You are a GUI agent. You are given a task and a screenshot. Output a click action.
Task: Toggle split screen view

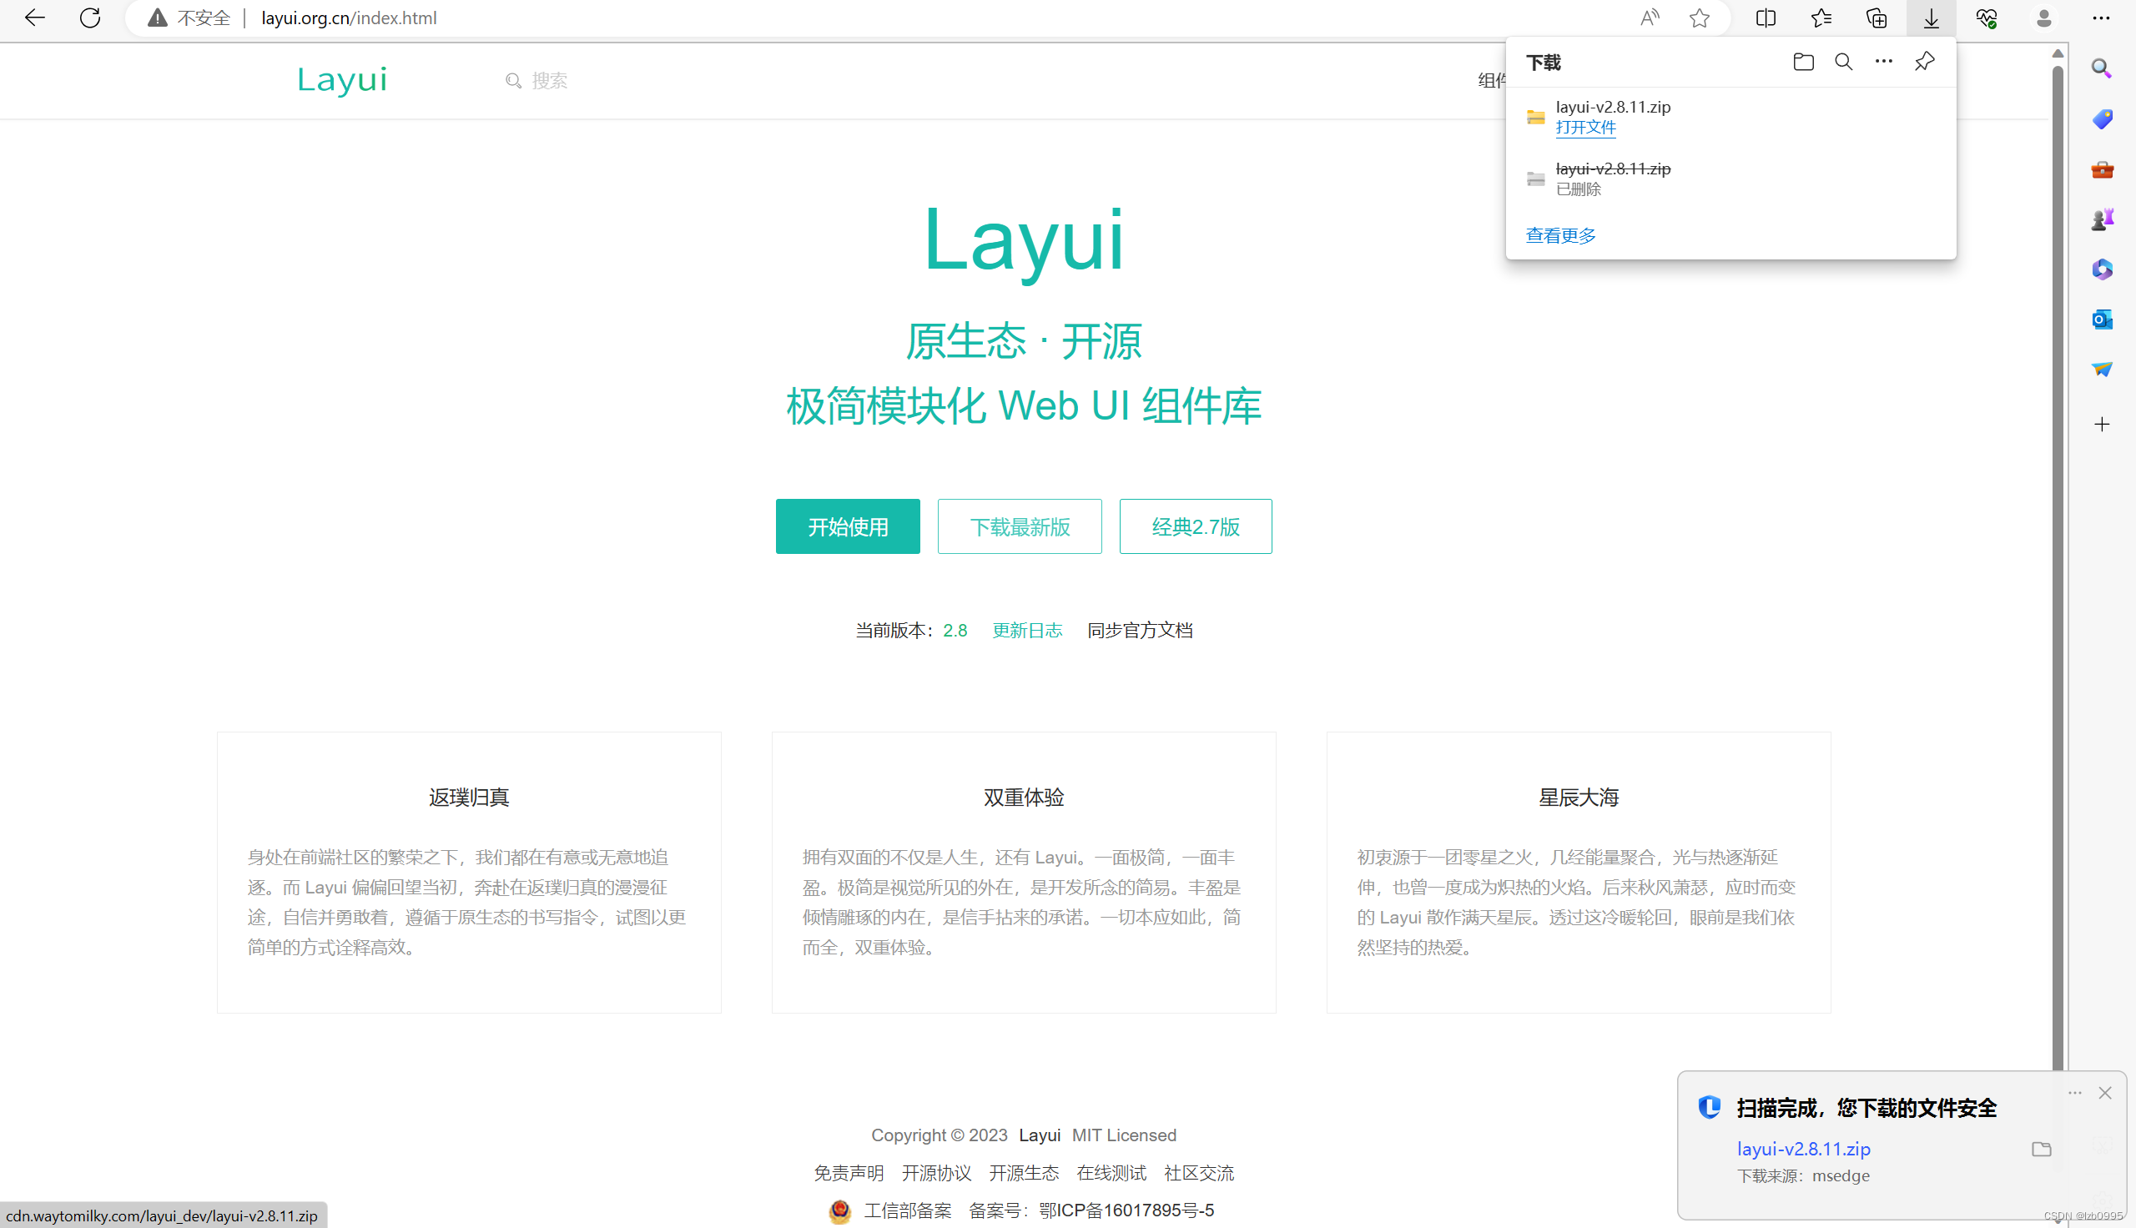1765,18
